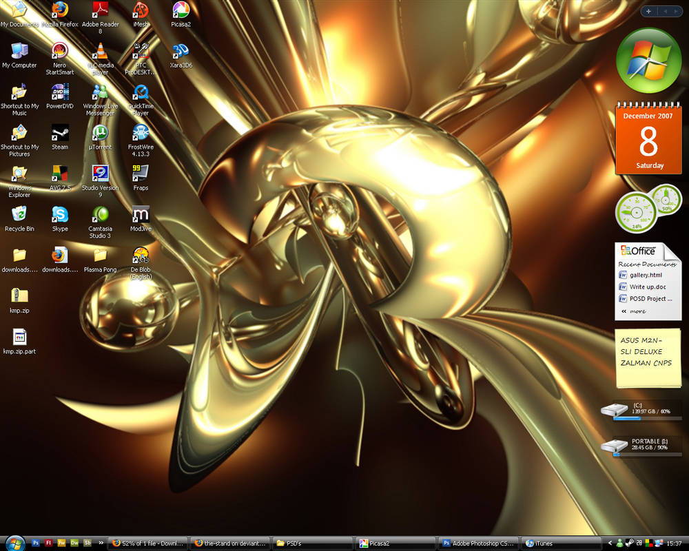Switch to the PSD's folder taskbar button
This screenshot has width=689, height=551.
313,543
